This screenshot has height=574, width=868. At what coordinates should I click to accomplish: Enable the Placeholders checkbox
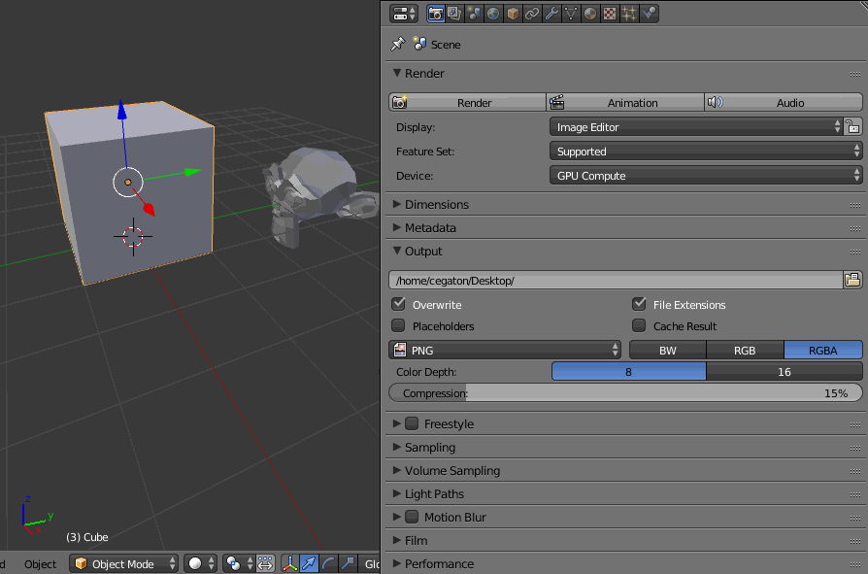(398, 326)
